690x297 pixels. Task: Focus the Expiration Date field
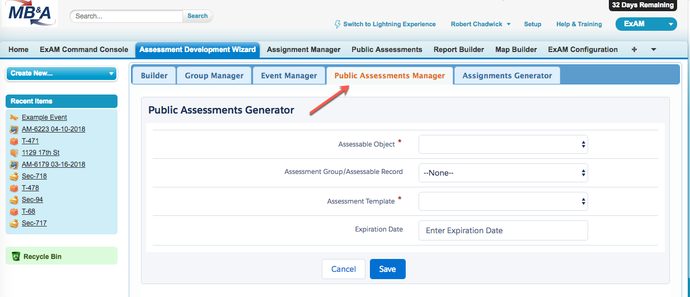pos(503,230)
